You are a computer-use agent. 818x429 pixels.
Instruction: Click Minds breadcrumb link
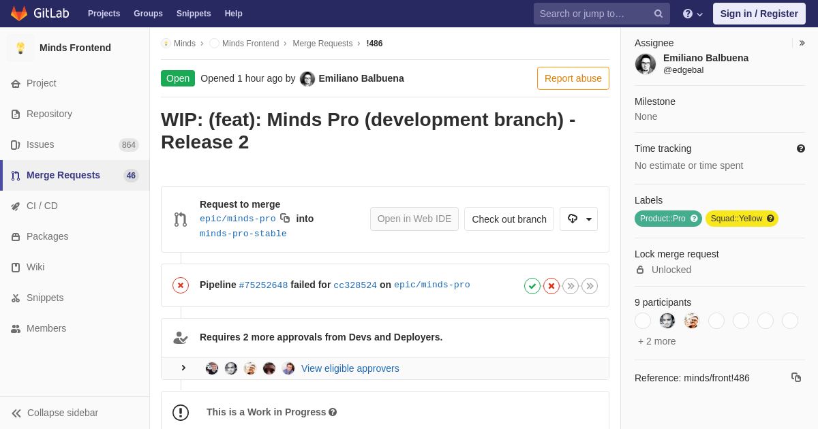pos(185,44)
